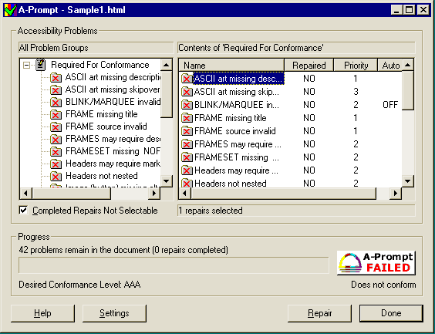Click the icon beside 'BLINK/MARQUEE invalid' in tree
This screenshot has height=334, width=435.
(x=56, y=102)
